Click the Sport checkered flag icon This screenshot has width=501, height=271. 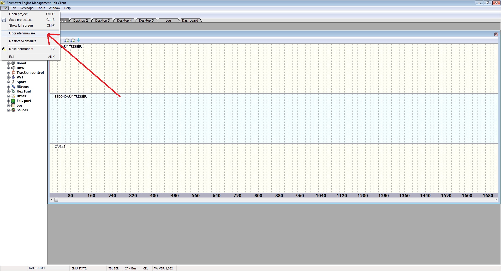click(x=13, y=82)
